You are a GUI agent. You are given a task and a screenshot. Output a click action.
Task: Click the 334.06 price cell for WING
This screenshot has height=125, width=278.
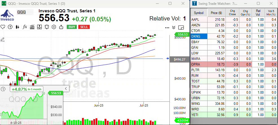[217, 104]
